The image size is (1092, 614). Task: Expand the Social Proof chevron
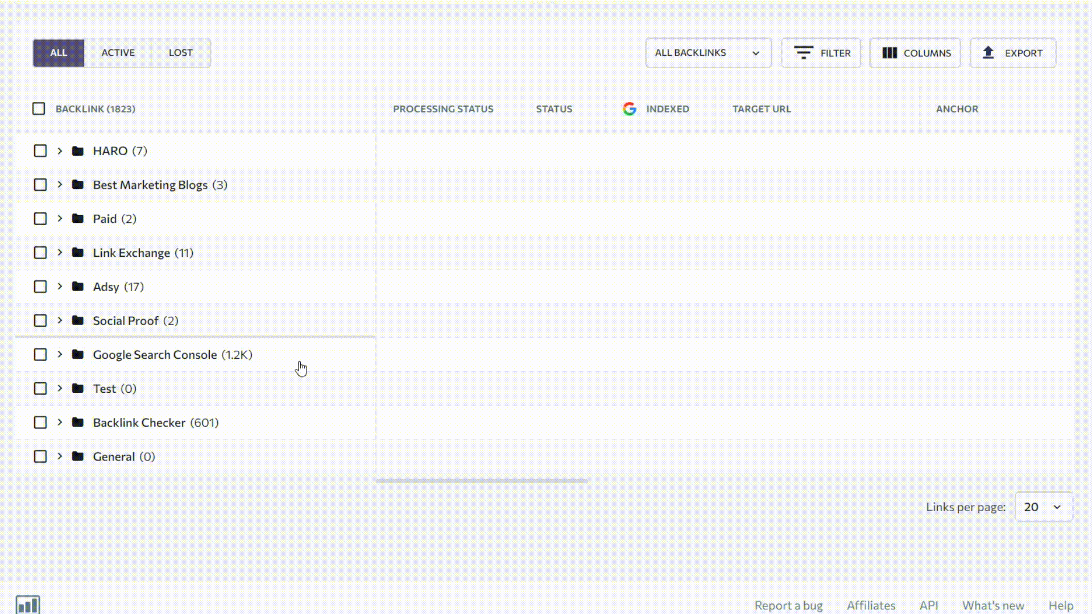pos(60,321)
